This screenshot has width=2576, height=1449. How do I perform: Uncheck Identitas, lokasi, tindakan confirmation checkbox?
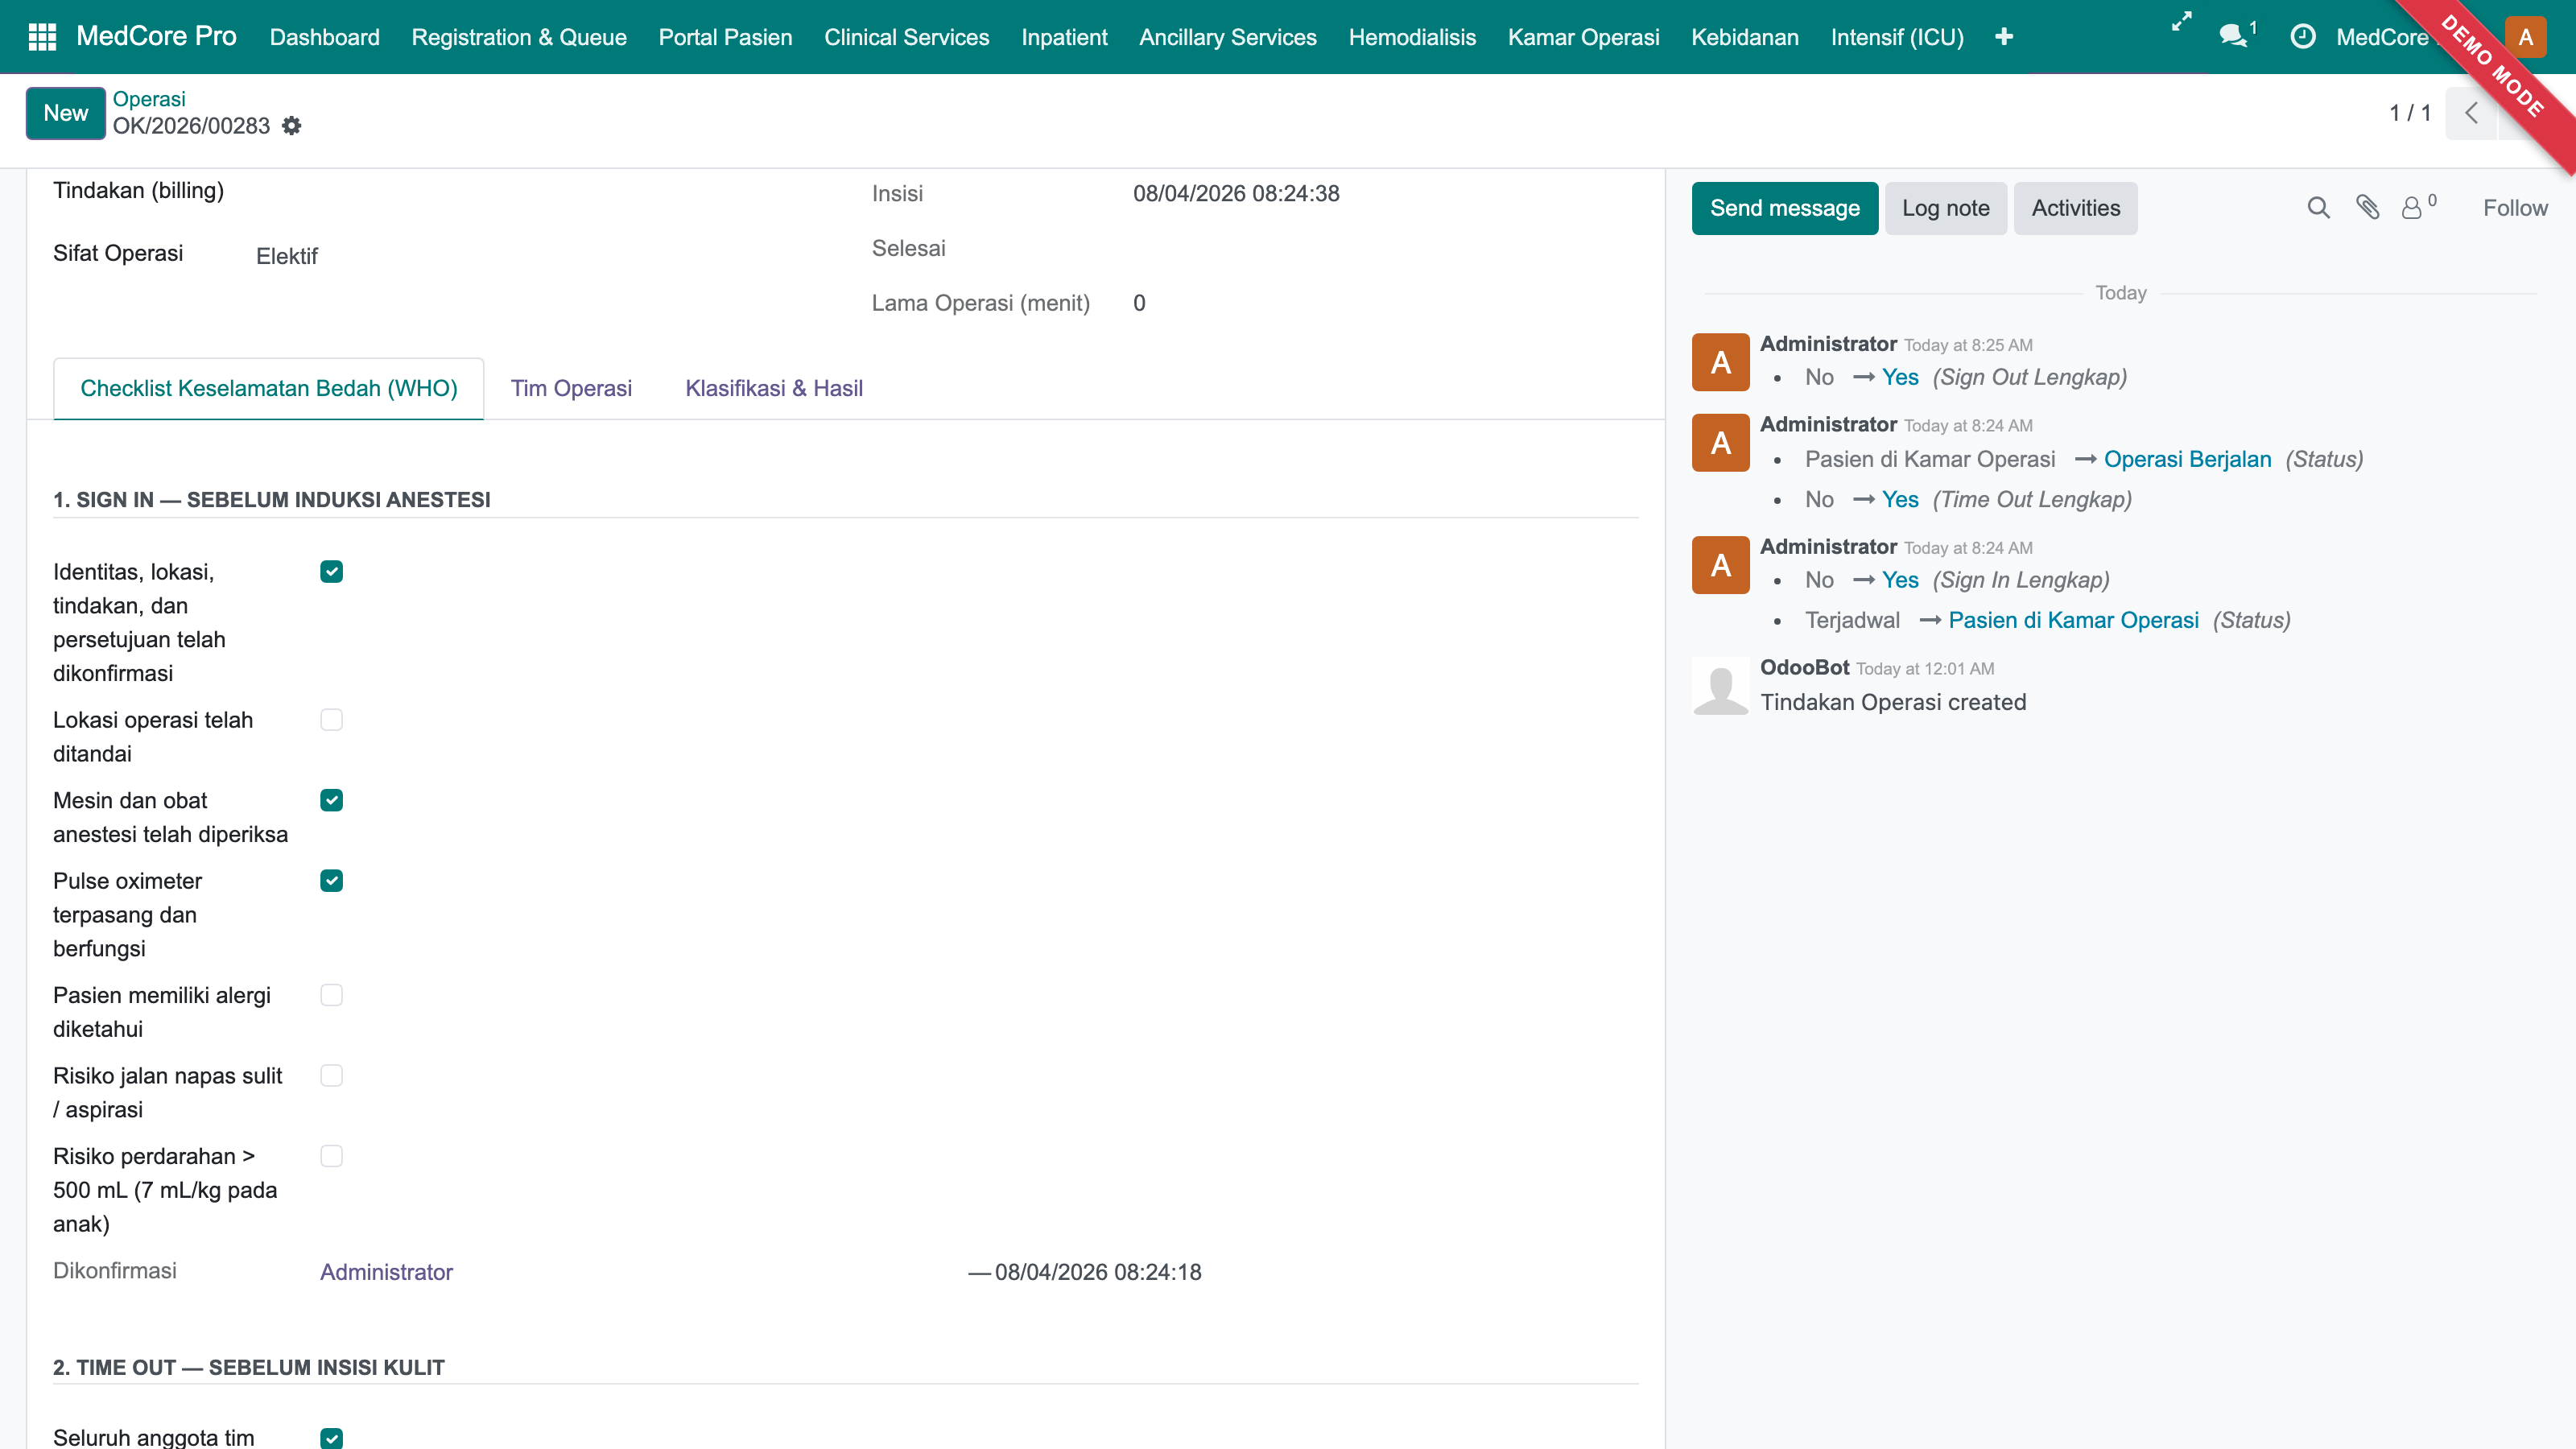click(x=331, y=571)
